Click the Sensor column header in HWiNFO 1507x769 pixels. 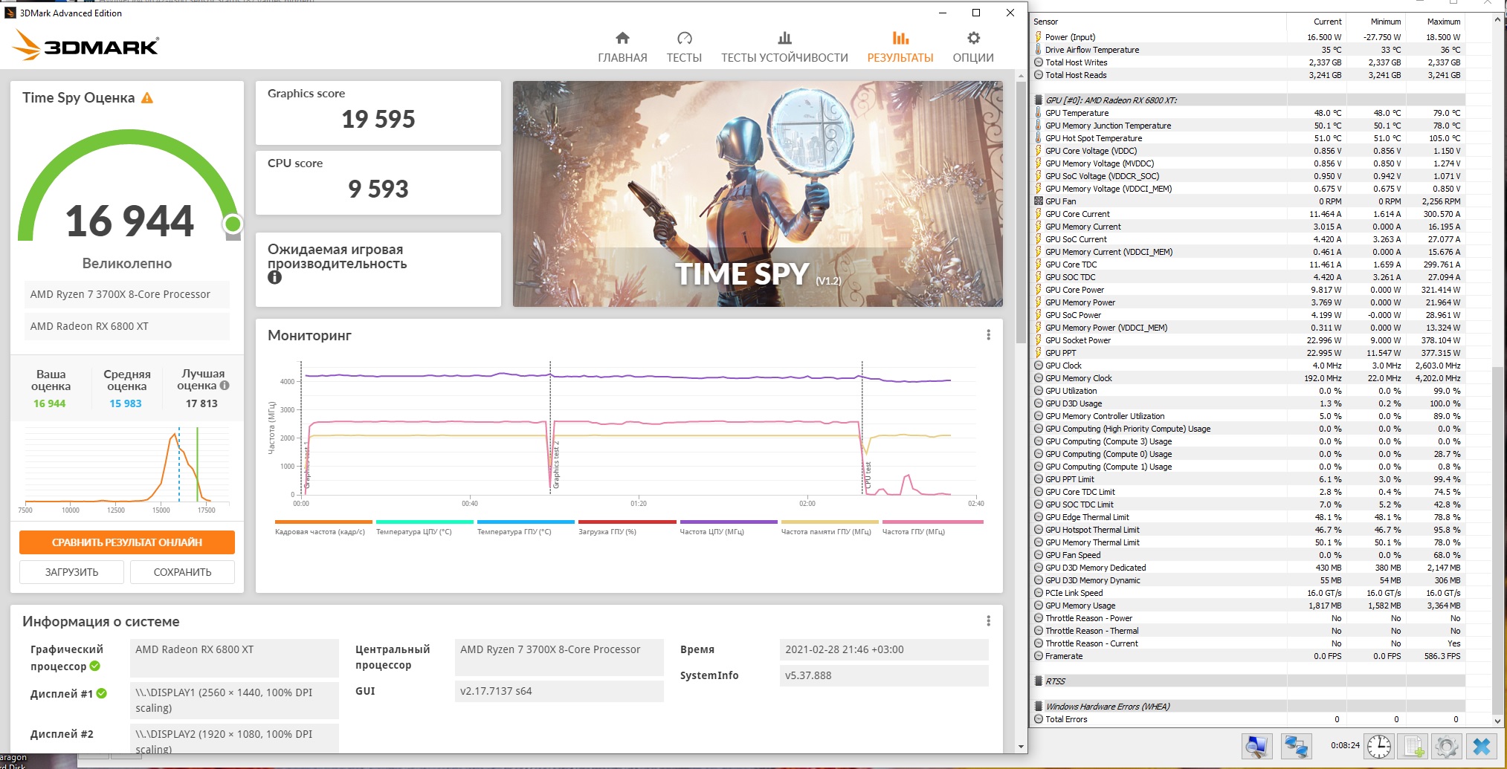click(x=1045, y=22)
